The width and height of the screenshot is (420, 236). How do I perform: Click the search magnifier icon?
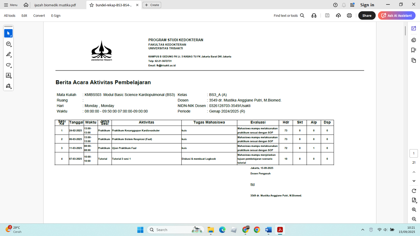pyautogui.click(x=302, y=15)
